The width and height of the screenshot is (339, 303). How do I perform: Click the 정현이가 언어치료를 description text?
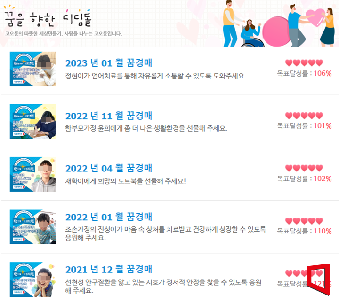(x=155, y=76)
